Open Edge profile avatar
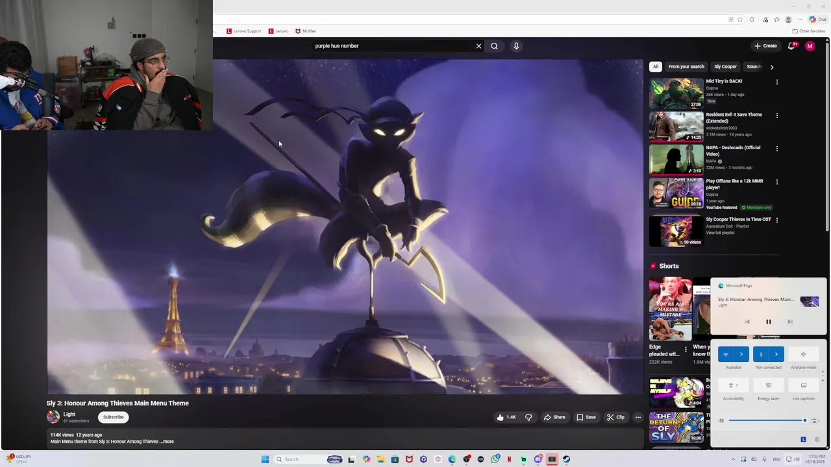The width and height of the screenshot is (831, 467). coord(789,19)
